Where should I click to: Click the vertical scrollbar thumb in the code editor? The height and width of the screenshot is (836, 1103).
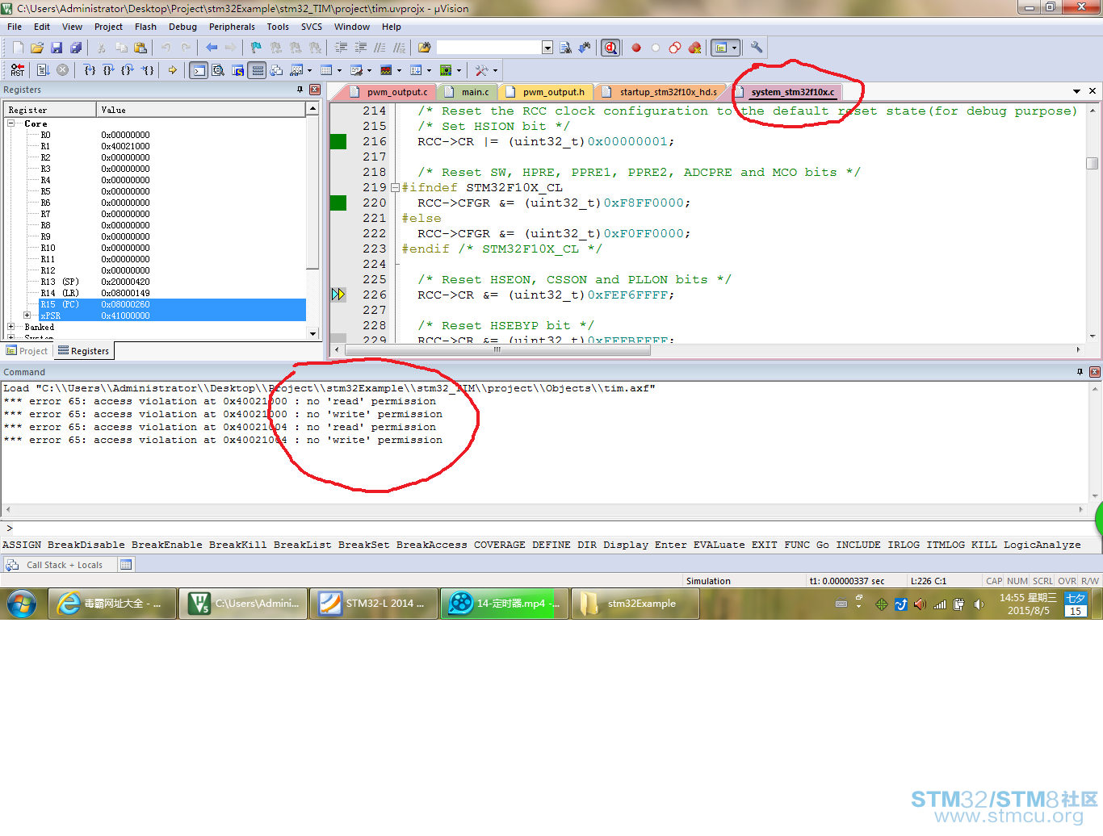pos(1093,163)
